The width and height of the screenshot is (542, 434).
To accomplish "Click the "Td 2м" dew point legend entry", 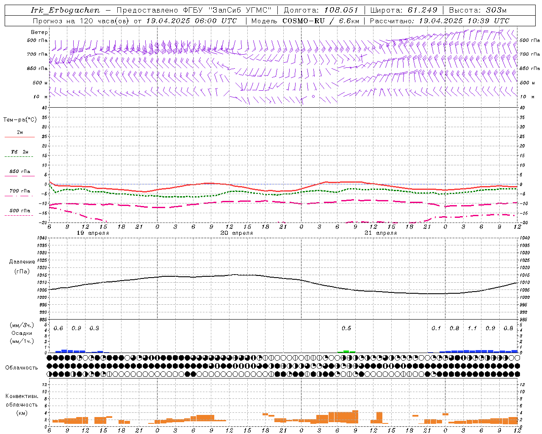I will click(x=19, y=152).
